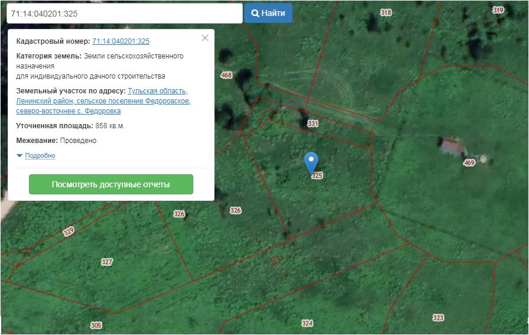This screenshot has width=529, height=335.
Task: Select parcel label 331 on map
Action: coord(313,123)
